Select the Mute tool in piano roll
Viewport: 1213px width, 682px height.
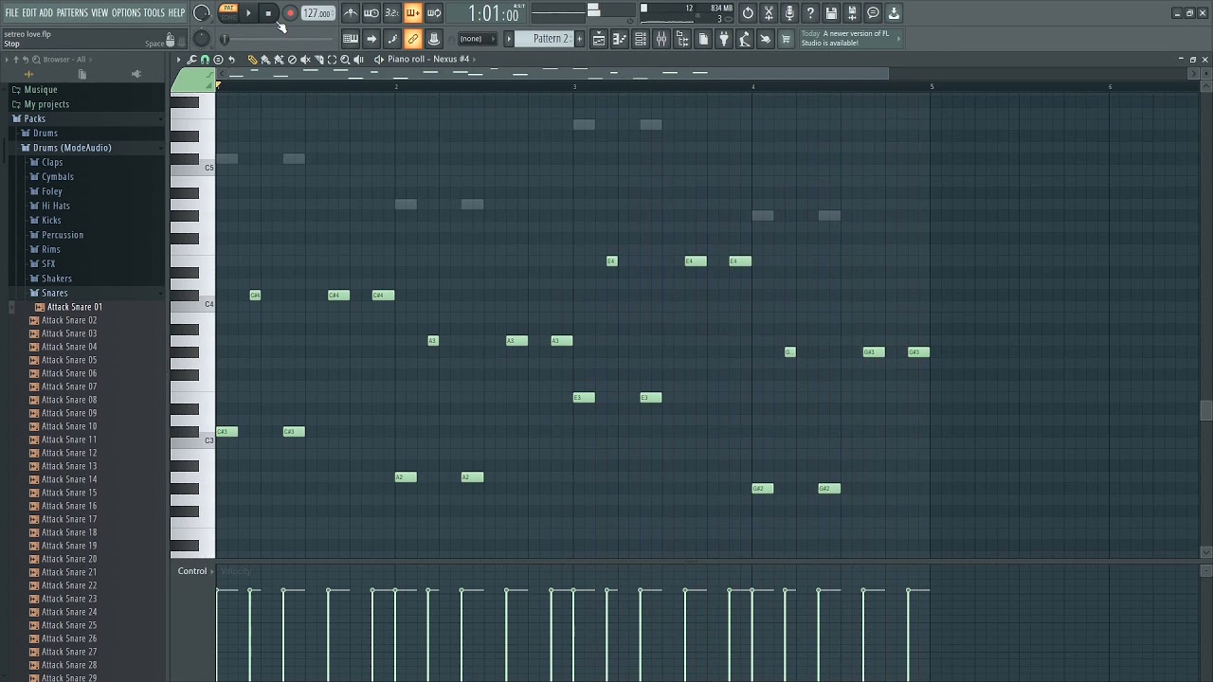tap(305, 59)
